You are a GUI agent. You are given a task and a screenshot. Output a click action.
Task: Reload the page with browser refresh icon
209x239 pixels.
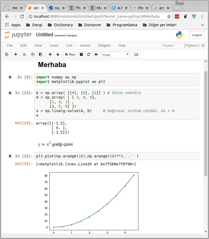tap(22, 16)
